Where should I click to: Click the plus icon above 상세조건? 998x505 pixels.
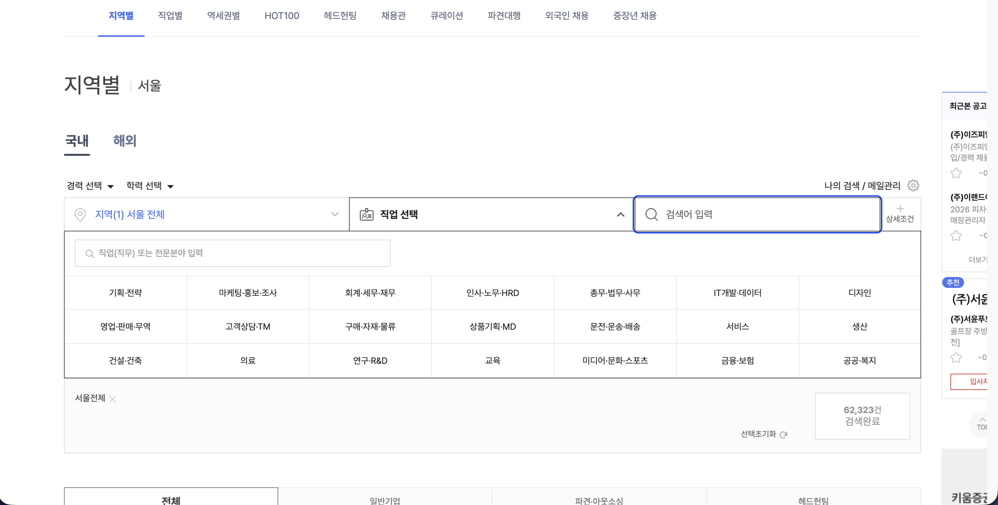[x=900, y=209]
